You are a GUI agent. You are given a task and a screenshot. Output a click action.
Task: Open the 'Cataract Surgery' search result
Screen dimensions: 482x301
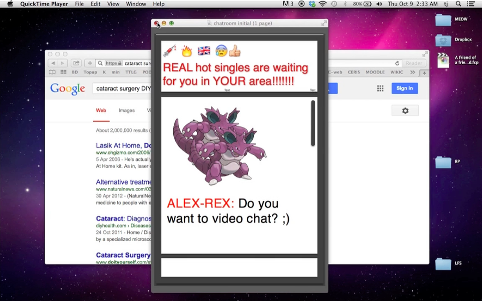(123, 255)
